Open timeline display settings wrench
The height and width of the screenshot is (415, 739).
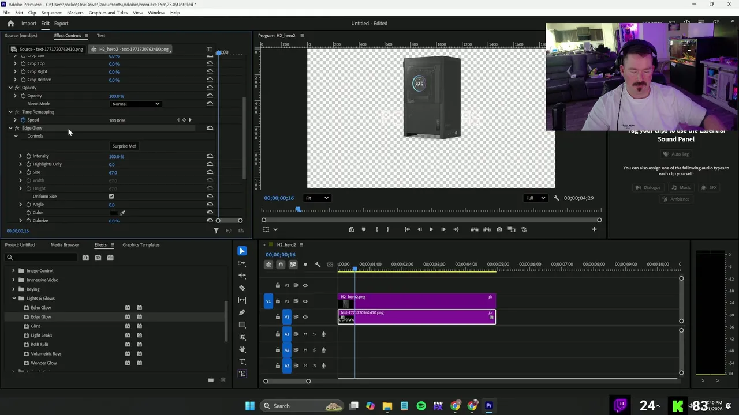318,265
